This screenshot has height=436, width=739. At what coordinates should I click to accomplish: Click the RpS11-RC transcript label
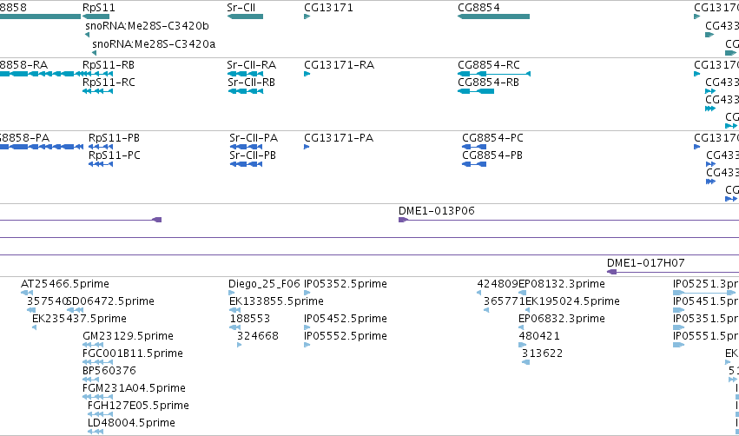point(109,83)
